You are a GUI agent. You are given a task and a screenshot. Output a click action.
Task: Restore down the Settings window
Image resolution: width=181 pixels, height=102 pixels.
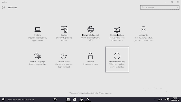click(x=172, y=2)
